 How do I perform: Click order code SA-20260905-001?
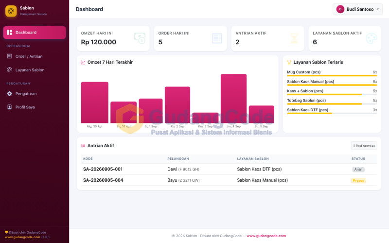(103, 169)
